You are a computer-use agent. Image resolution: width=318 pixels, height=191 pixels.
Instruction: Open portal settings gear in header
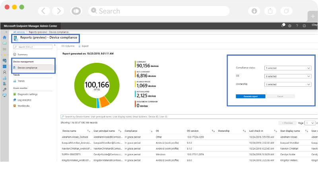pyautogui.click(x=290, y=26)
